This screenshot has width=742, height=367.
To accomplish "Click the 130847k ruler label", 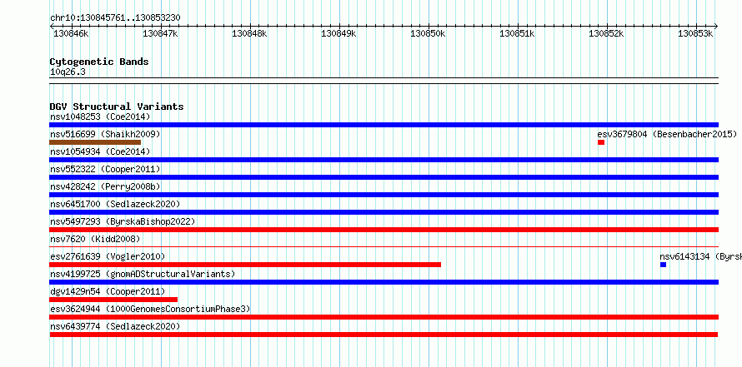I will tap(160, 33).
